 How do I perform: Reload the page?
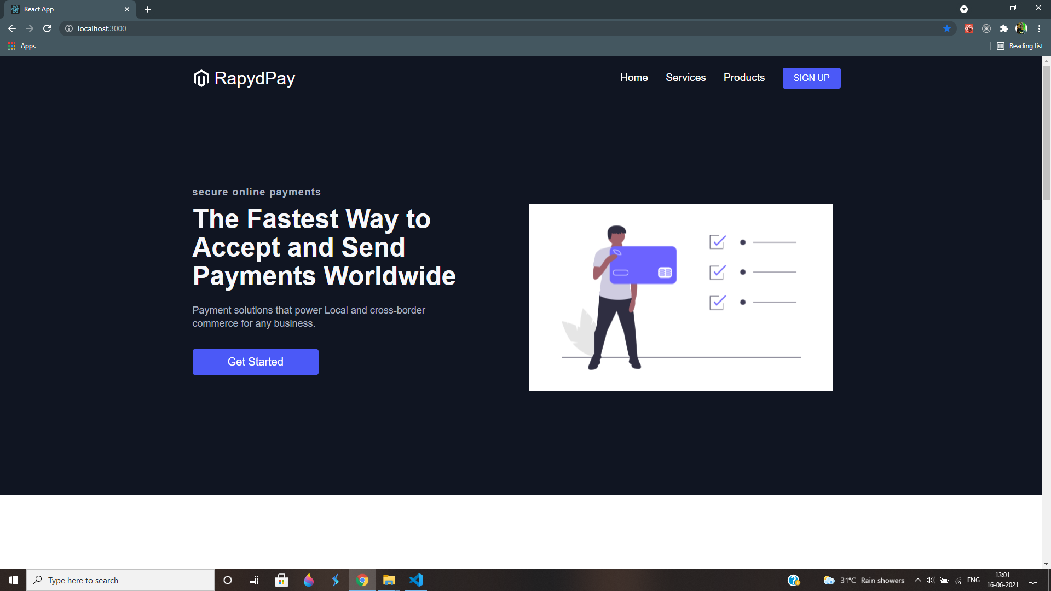click(x=47, y=28)
